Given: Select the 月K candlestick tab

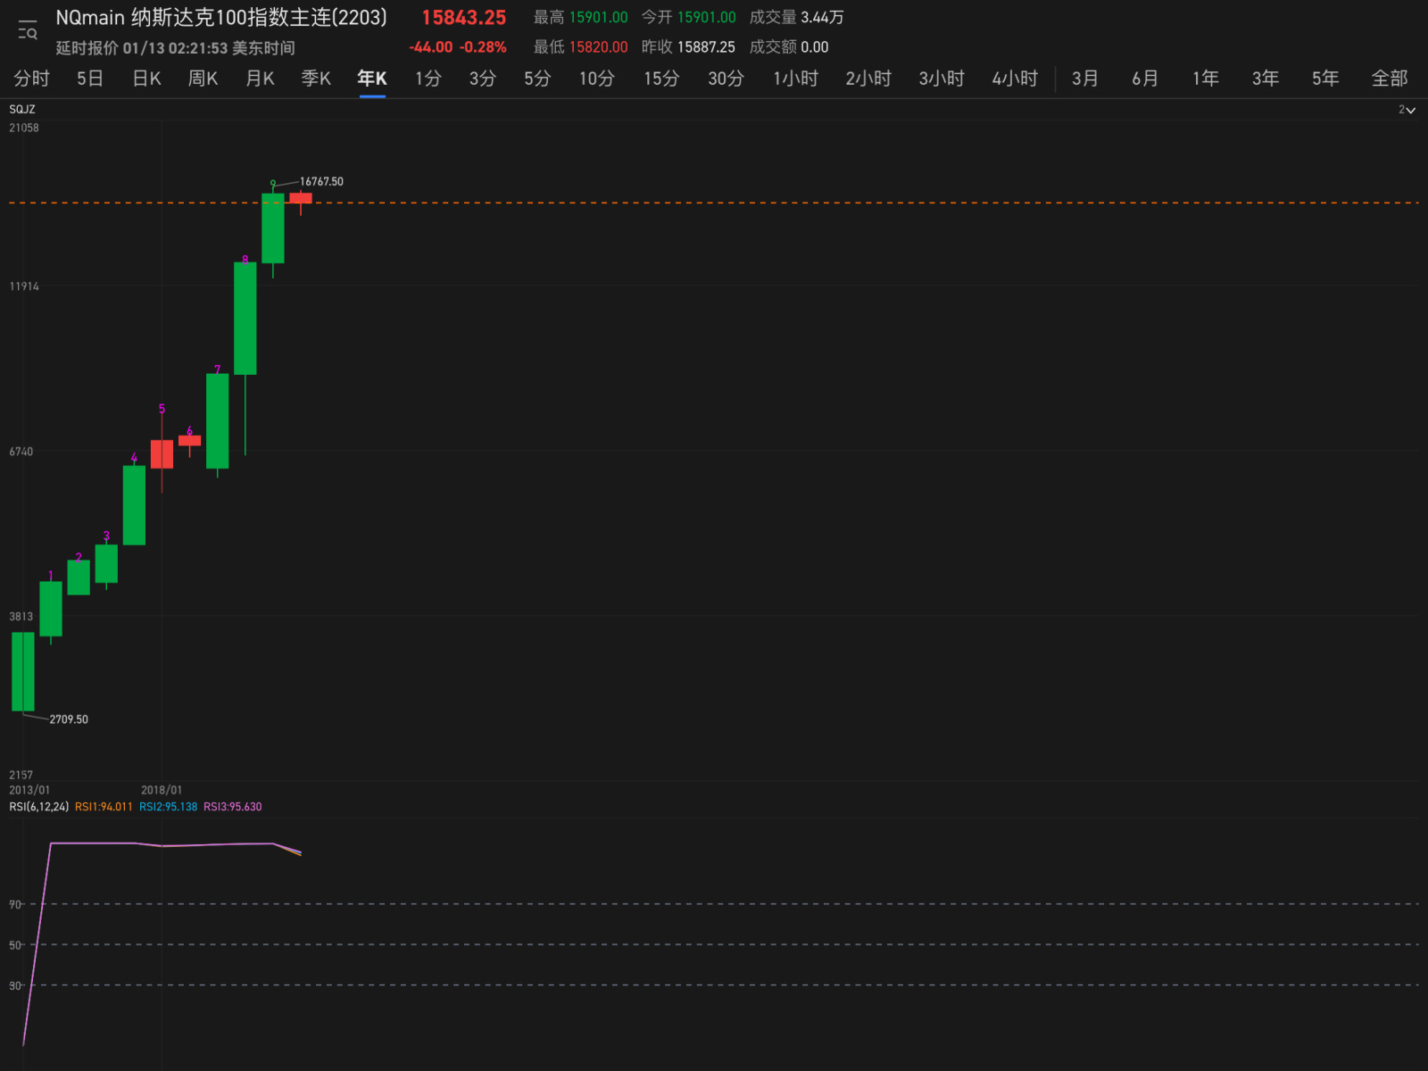Looking at the screenshot, I should click(x=261, y=79).
